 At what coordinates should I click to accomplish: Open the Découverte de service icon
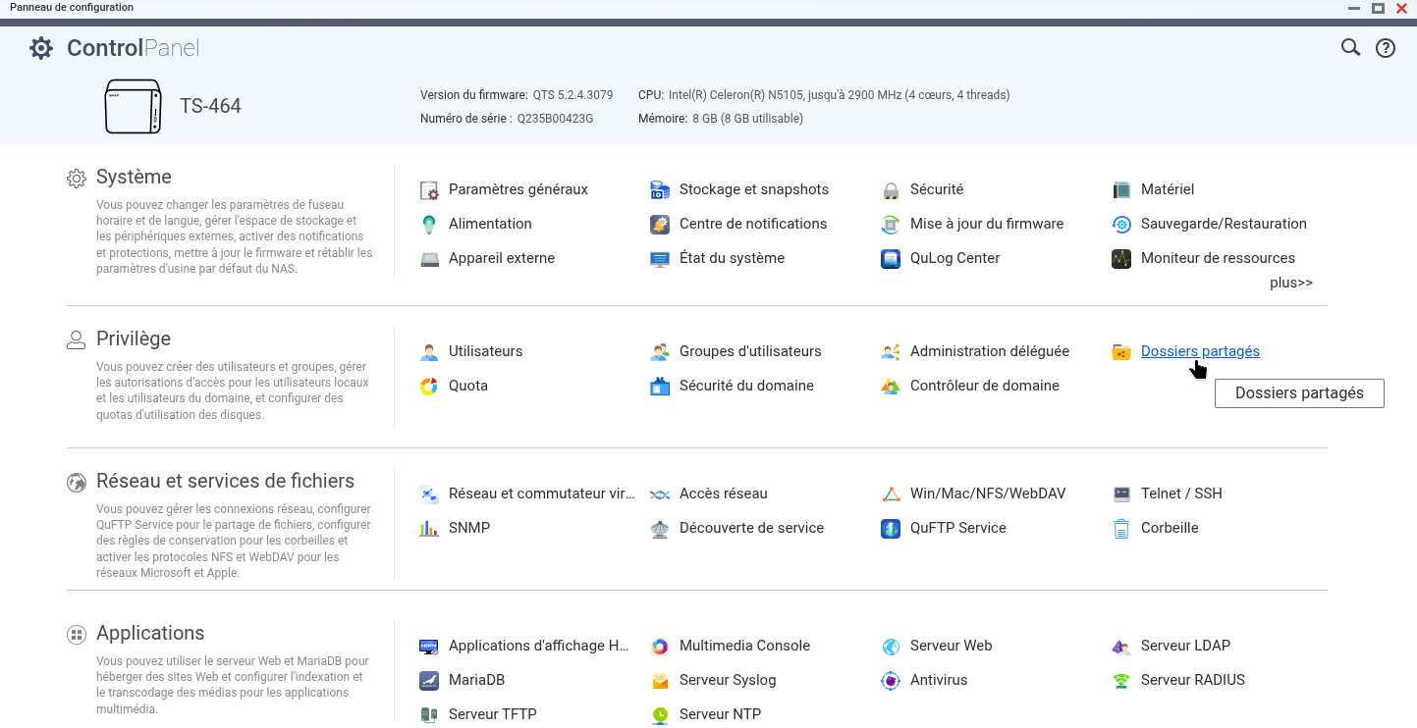pyautogui.click(x=660, y=528)
